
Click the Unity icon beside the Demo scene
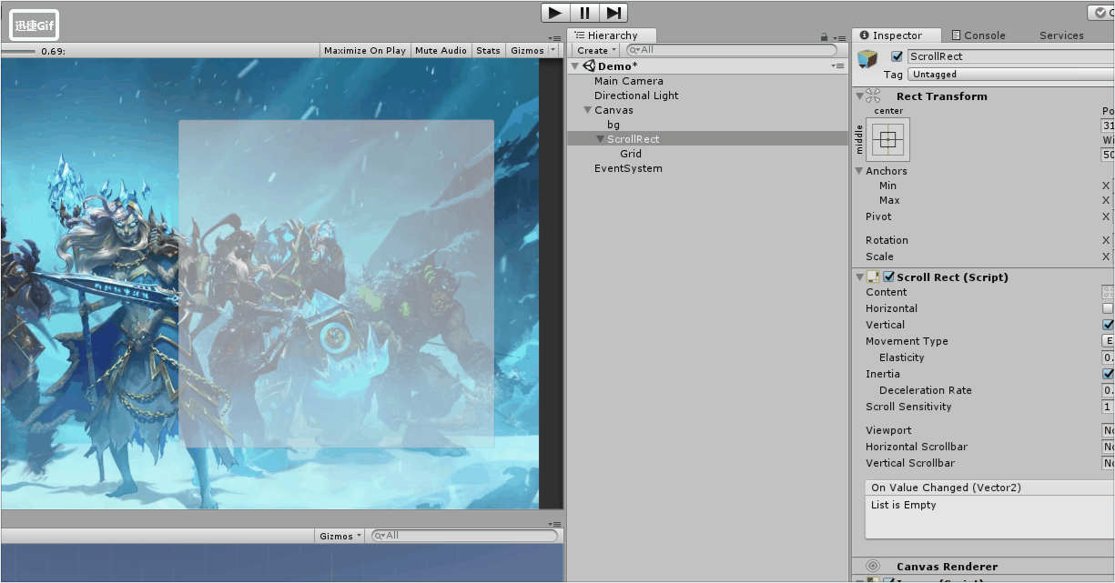[589, 66]
